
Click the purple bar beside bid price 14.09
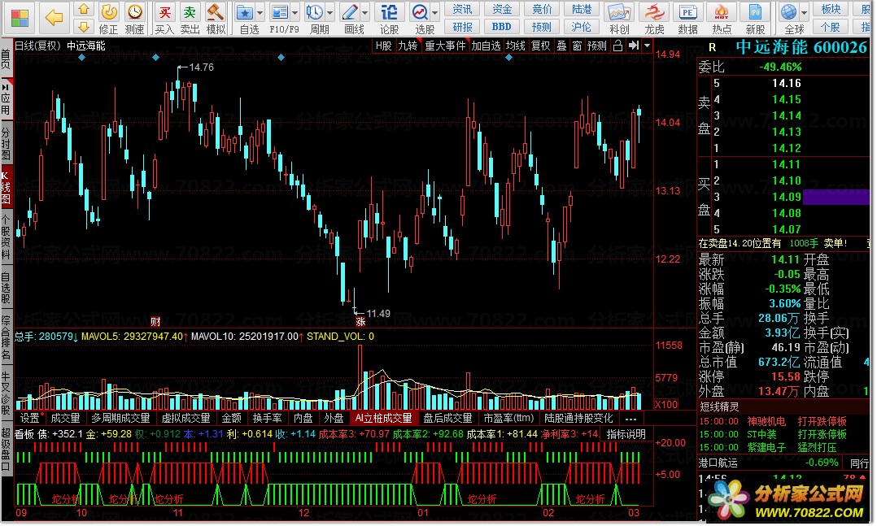coord(836,197)
